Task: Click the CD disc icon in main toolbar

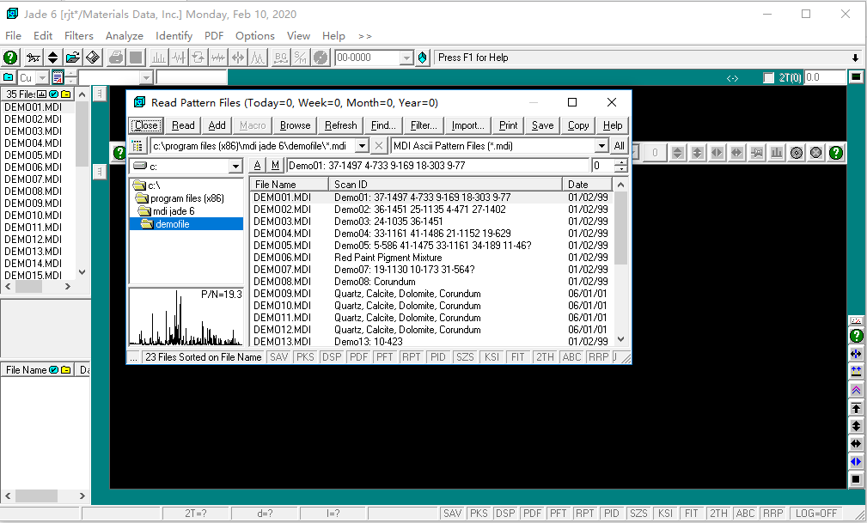Action: coord(321,58)
